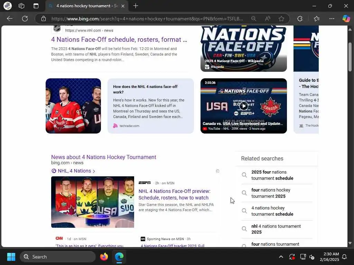Image resolution: width=354 pixels, height=265 pixels.
Task: Open the Canada and USA players photo
Action: tap(73, 106)
